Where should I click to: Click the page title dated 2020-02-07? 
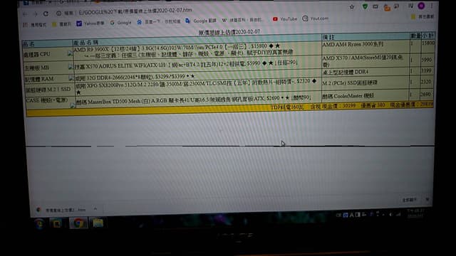229,32
